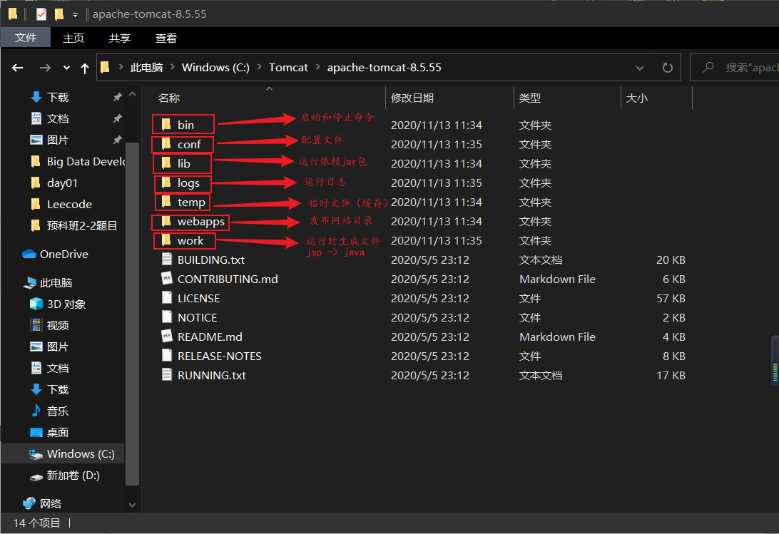Select the LICENSE file icon
The image size is (779, 534).
[x=167, y=298]
